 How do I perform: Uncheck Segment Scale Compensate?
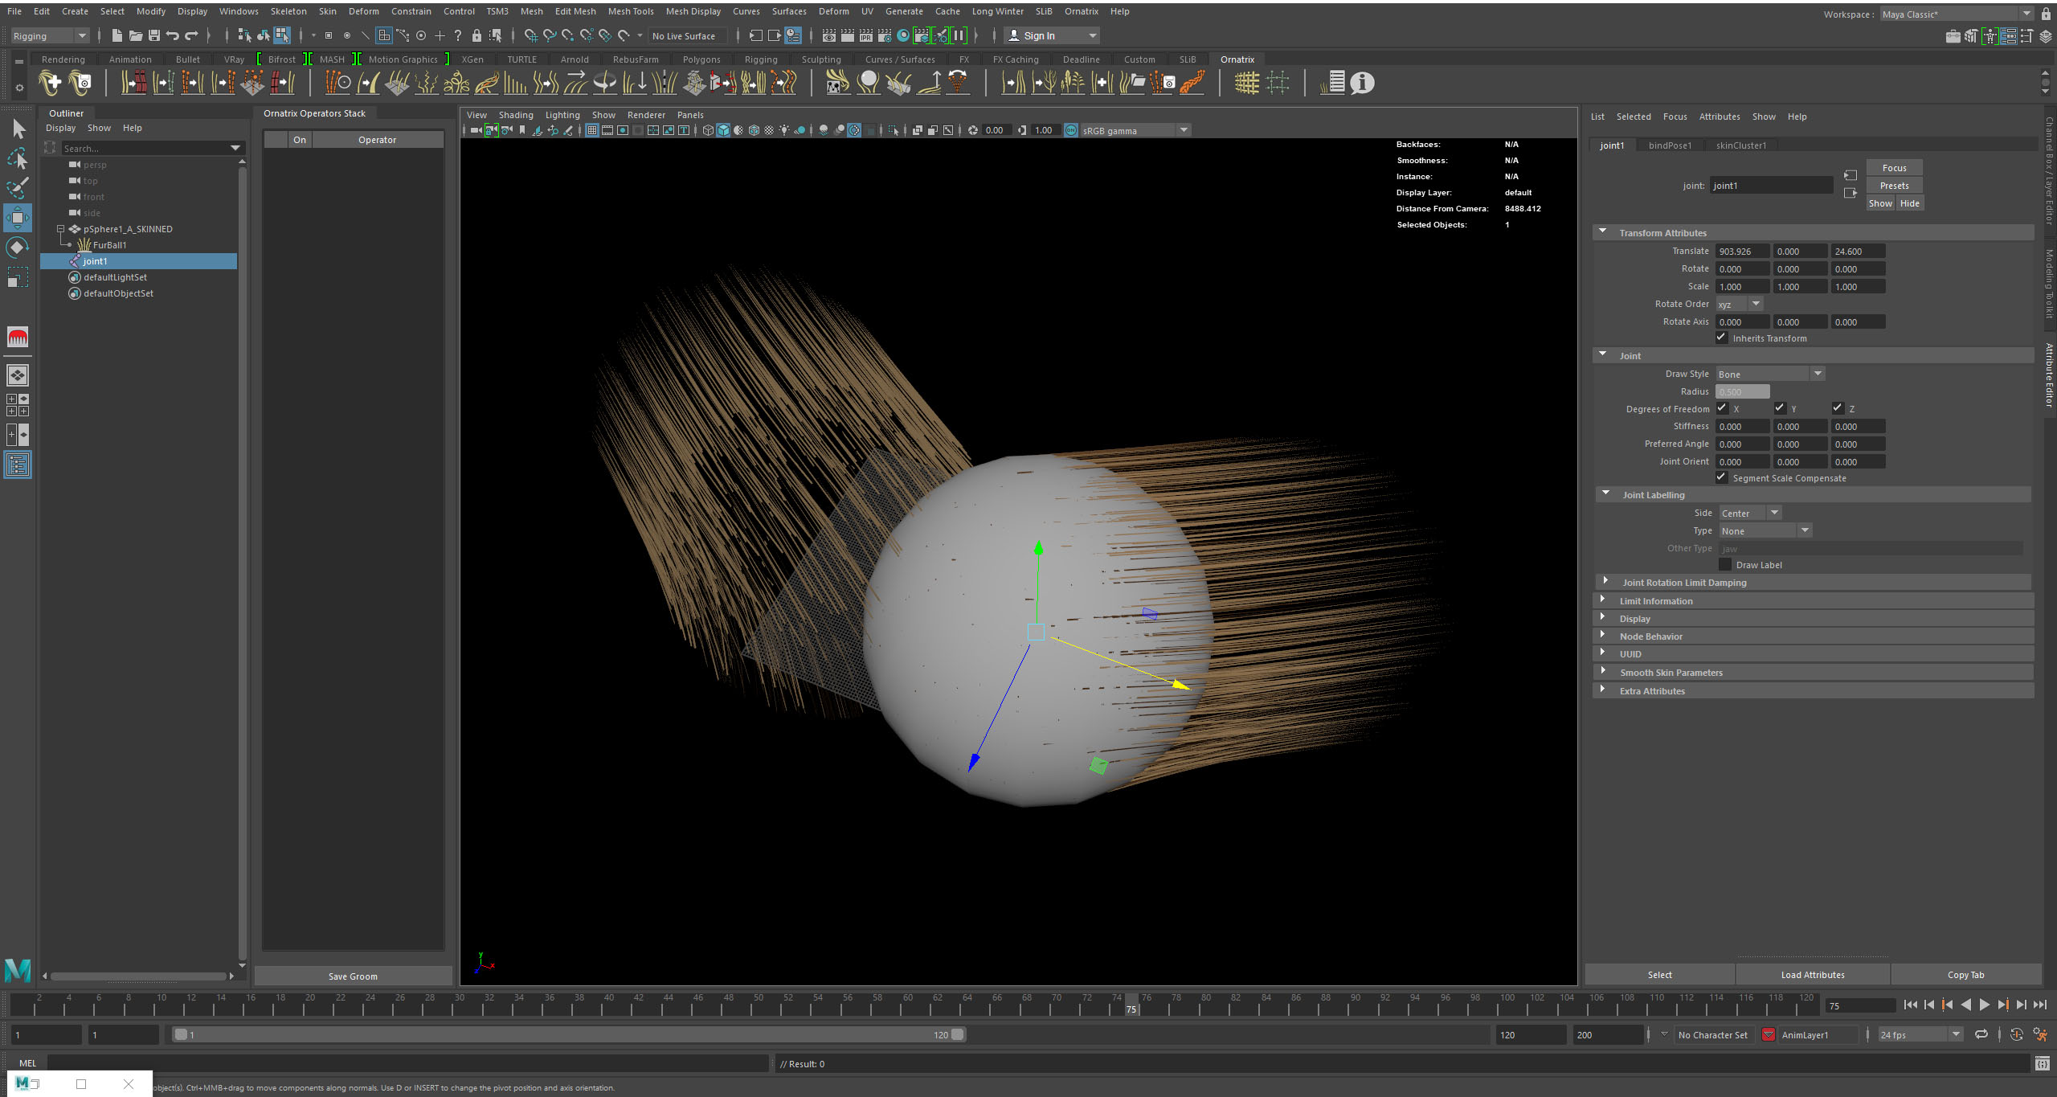pyautogui.click(x=1722, y=477)
